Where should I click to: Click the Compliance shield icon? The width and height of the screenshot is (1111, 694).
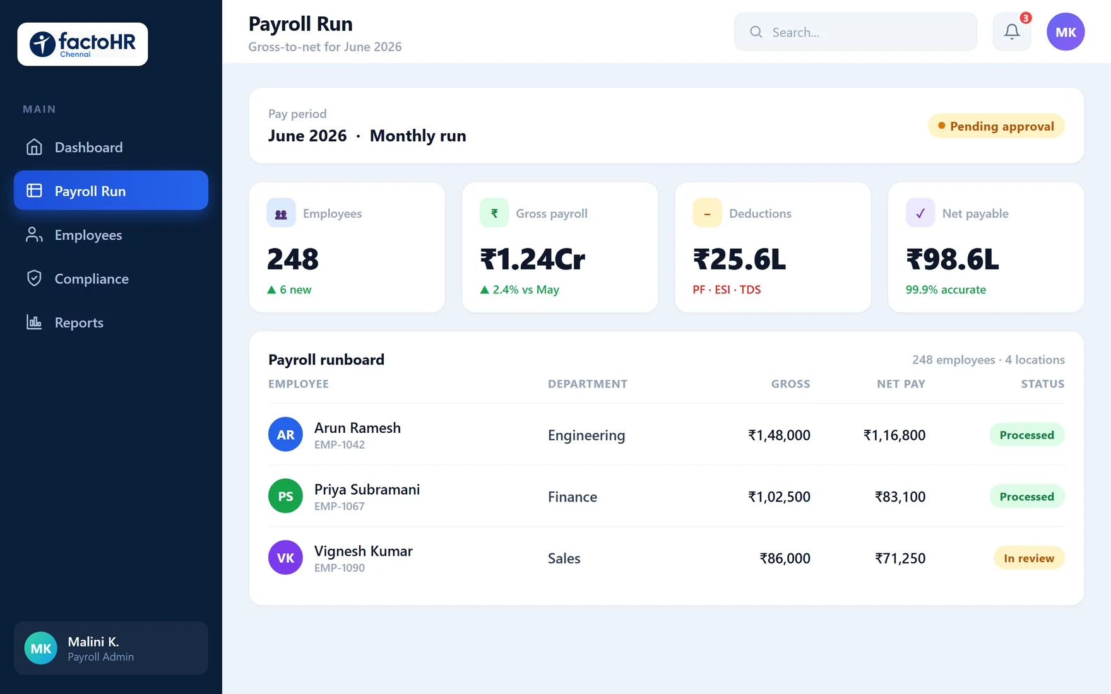click(34, 278)
